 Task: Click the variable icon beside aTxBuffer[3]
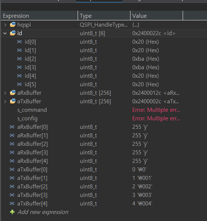point(12,195)
